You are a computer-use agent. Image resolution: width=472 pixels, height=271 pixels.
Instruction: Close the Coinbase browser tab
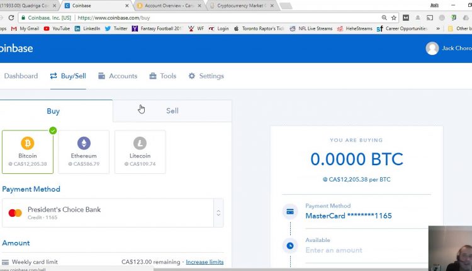pyautogui.click(x=126, y=6)
